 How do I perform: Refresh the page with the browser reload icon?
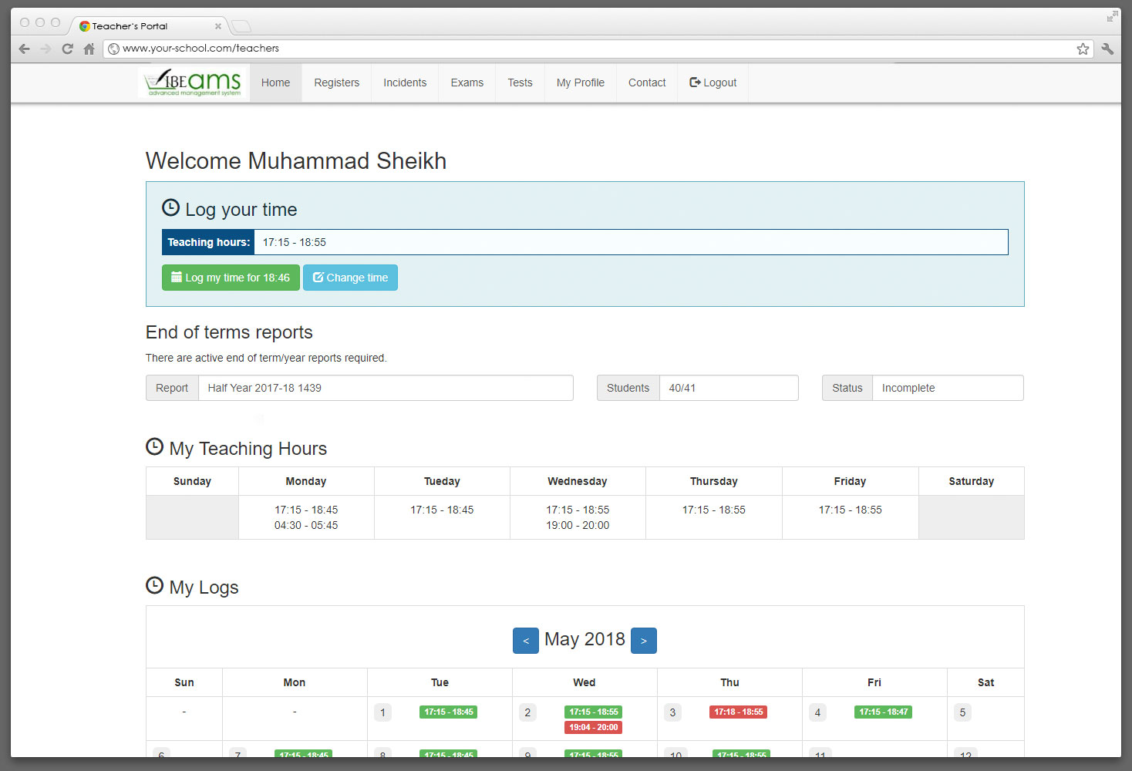pyautogui.click(x=67, y=48)
